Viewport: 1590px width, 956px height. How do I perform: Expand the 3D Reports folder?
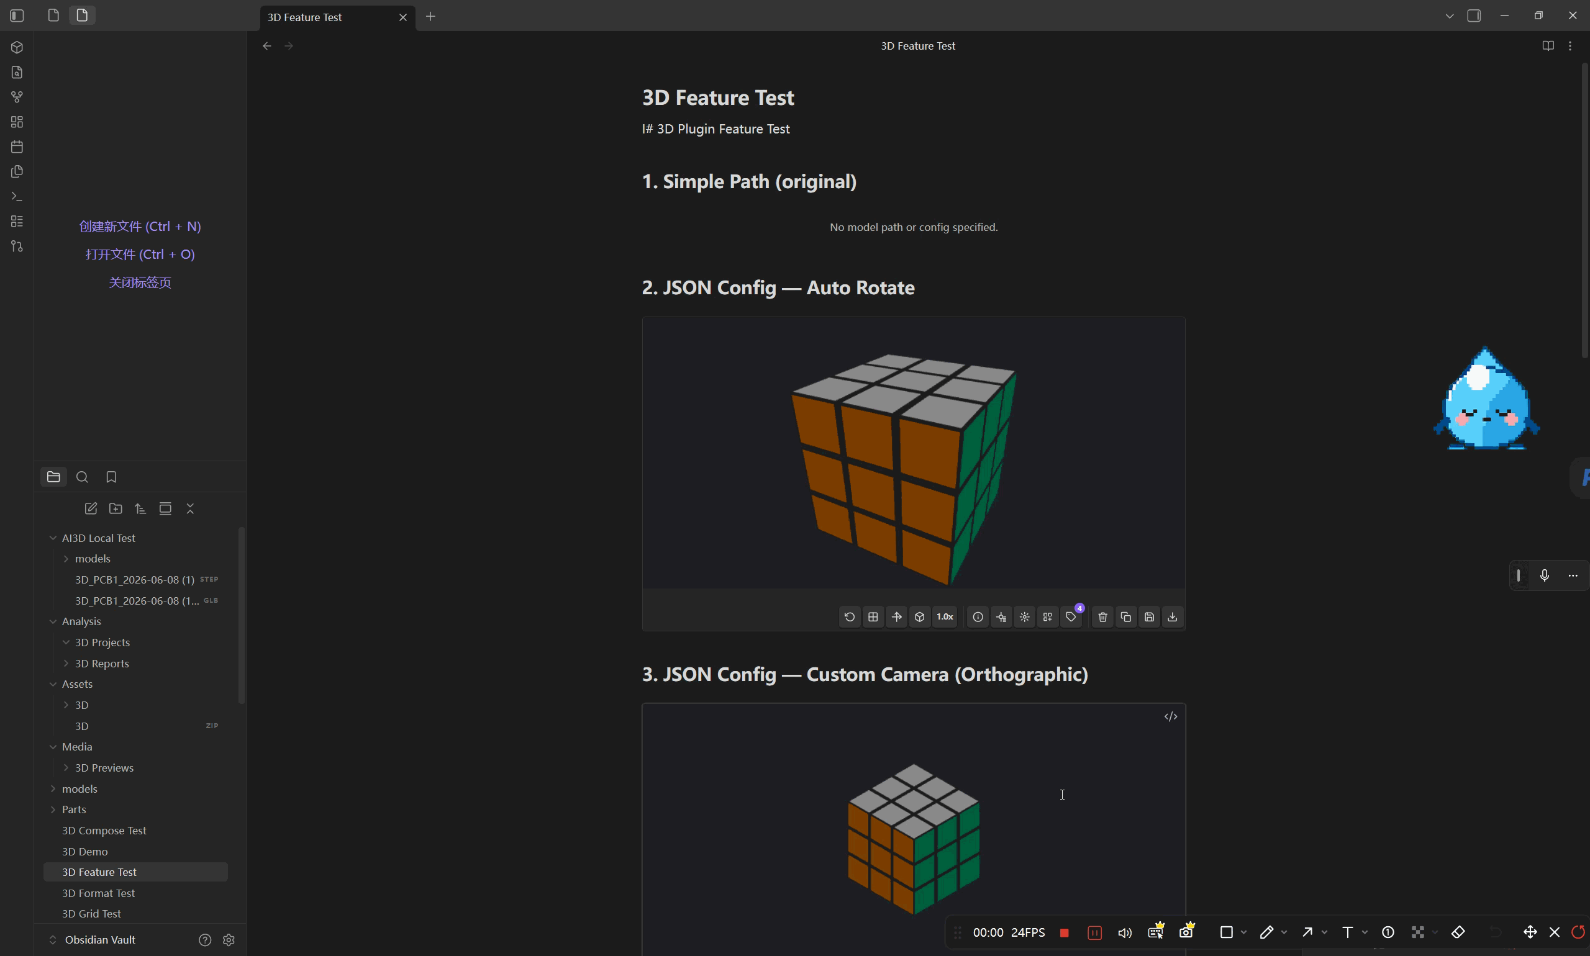coord(66,664)
